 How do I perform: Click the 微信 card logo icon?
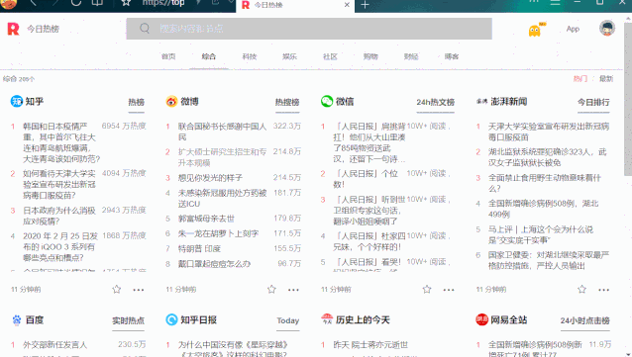point(327,102)
